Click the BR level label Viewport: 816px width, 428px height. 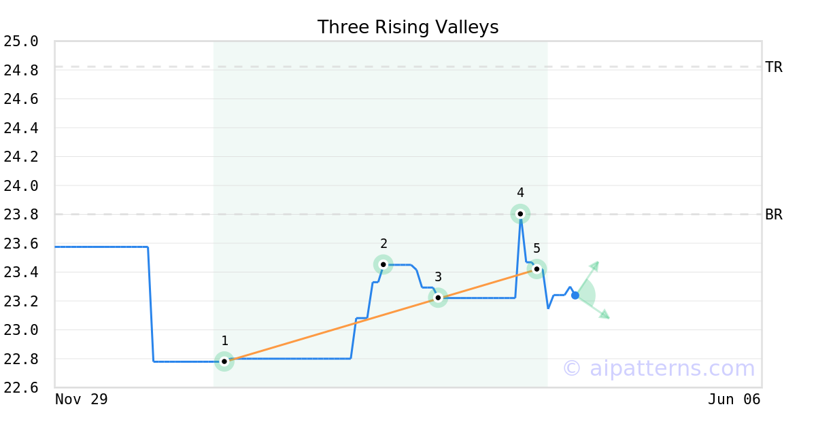coord(774,215)
